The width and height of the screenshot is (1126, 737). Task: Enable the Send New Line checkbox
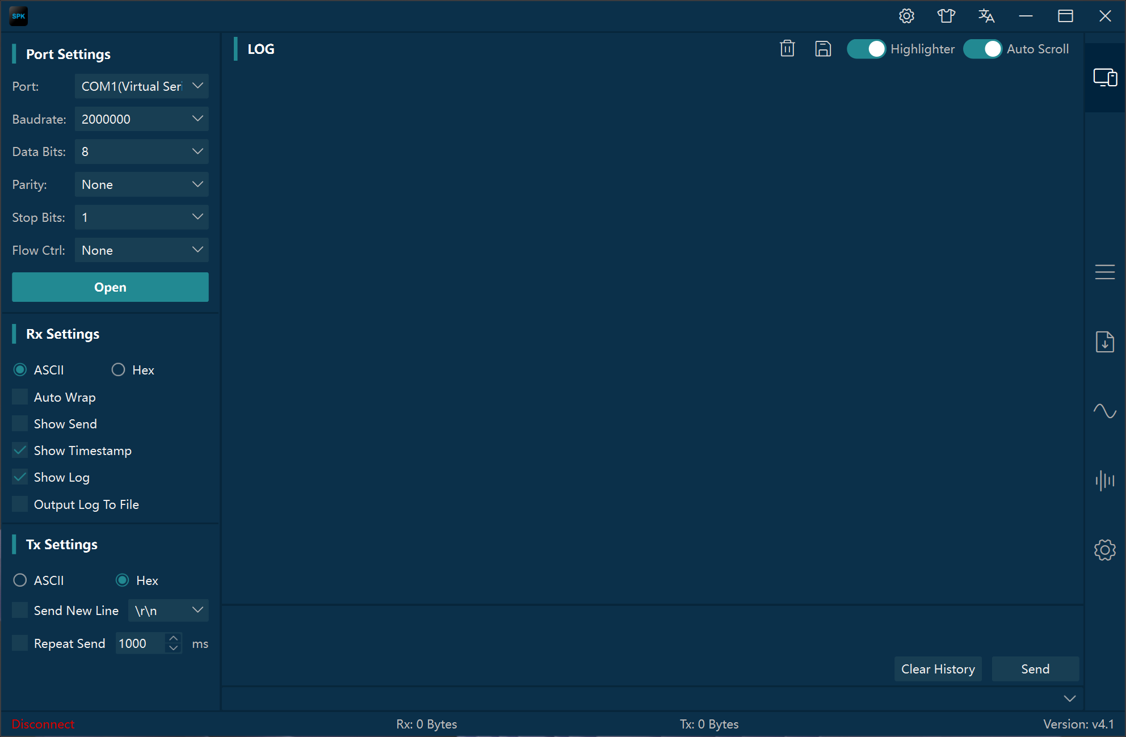[x=20, y=610]
